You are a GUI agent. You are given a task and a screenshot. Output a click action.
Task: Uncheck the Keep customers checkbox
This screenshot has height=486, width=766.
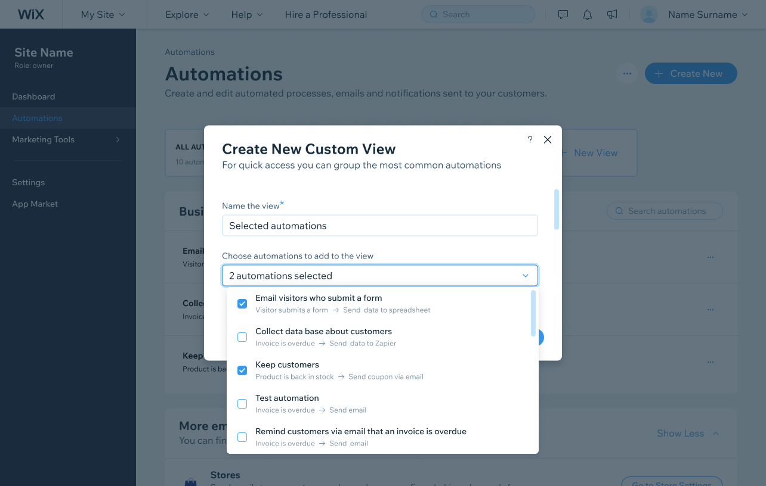pos(242,370)
